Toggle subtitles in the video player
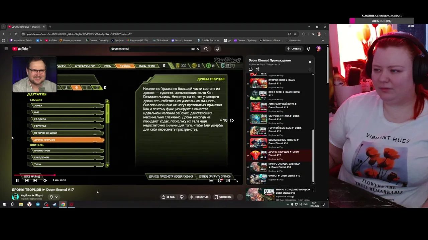 211,180
